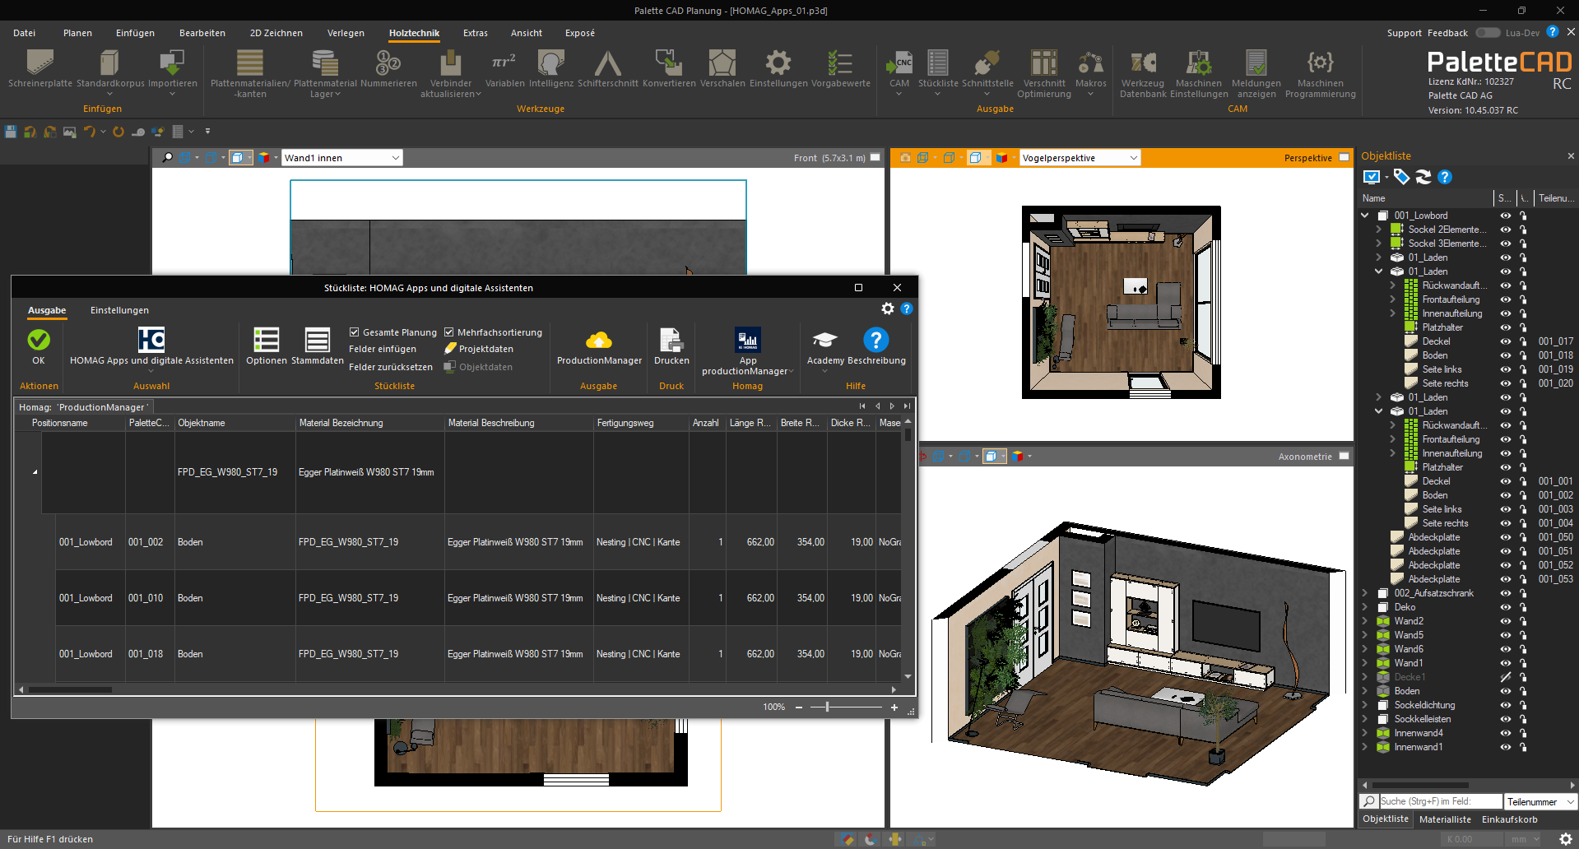Viewport: 1579px width, 849px height.
Task: Toggle the Mehrfachsortierung checkbox
Action: 449,332
